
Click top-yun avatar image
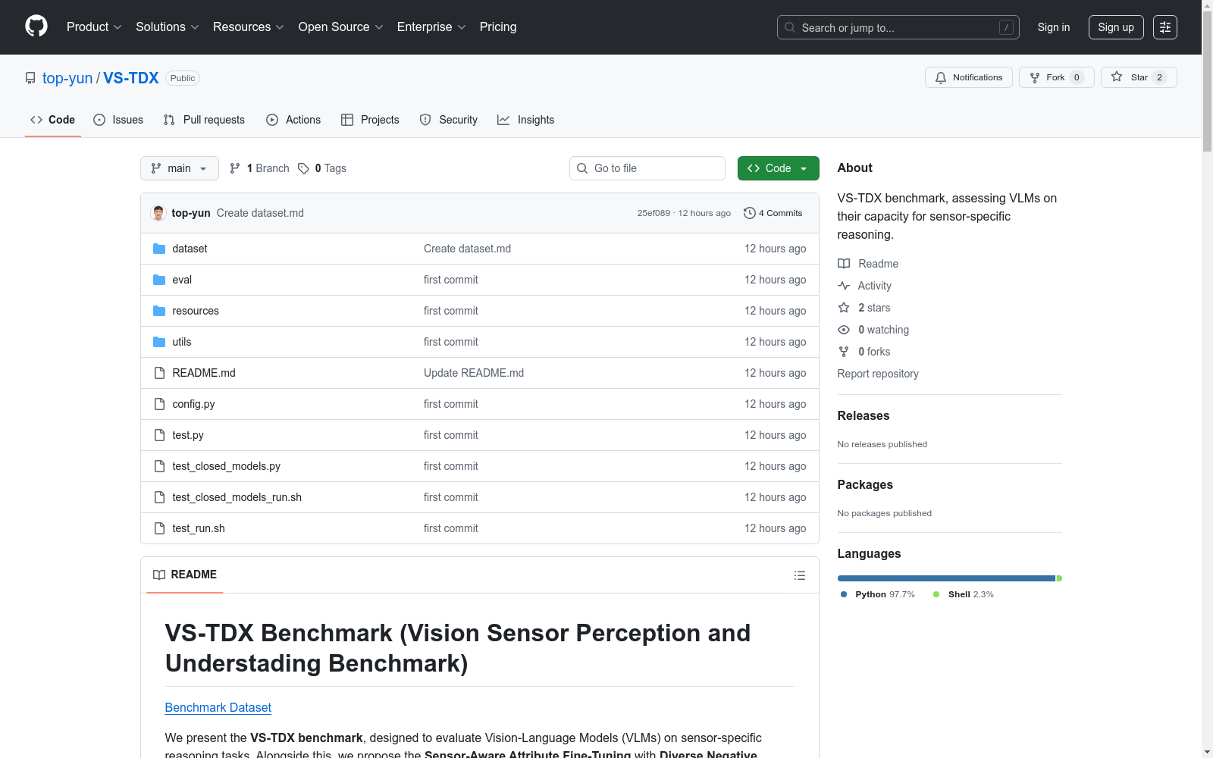pos(158,213)
